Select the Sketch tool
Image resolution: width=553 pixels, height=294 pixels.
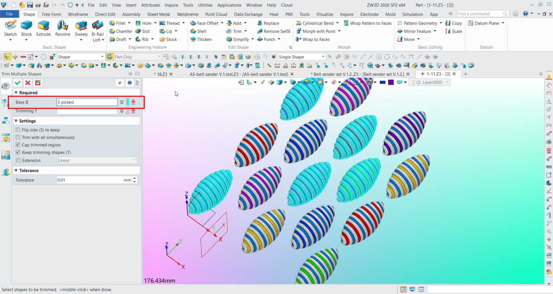tap(10, 28)
